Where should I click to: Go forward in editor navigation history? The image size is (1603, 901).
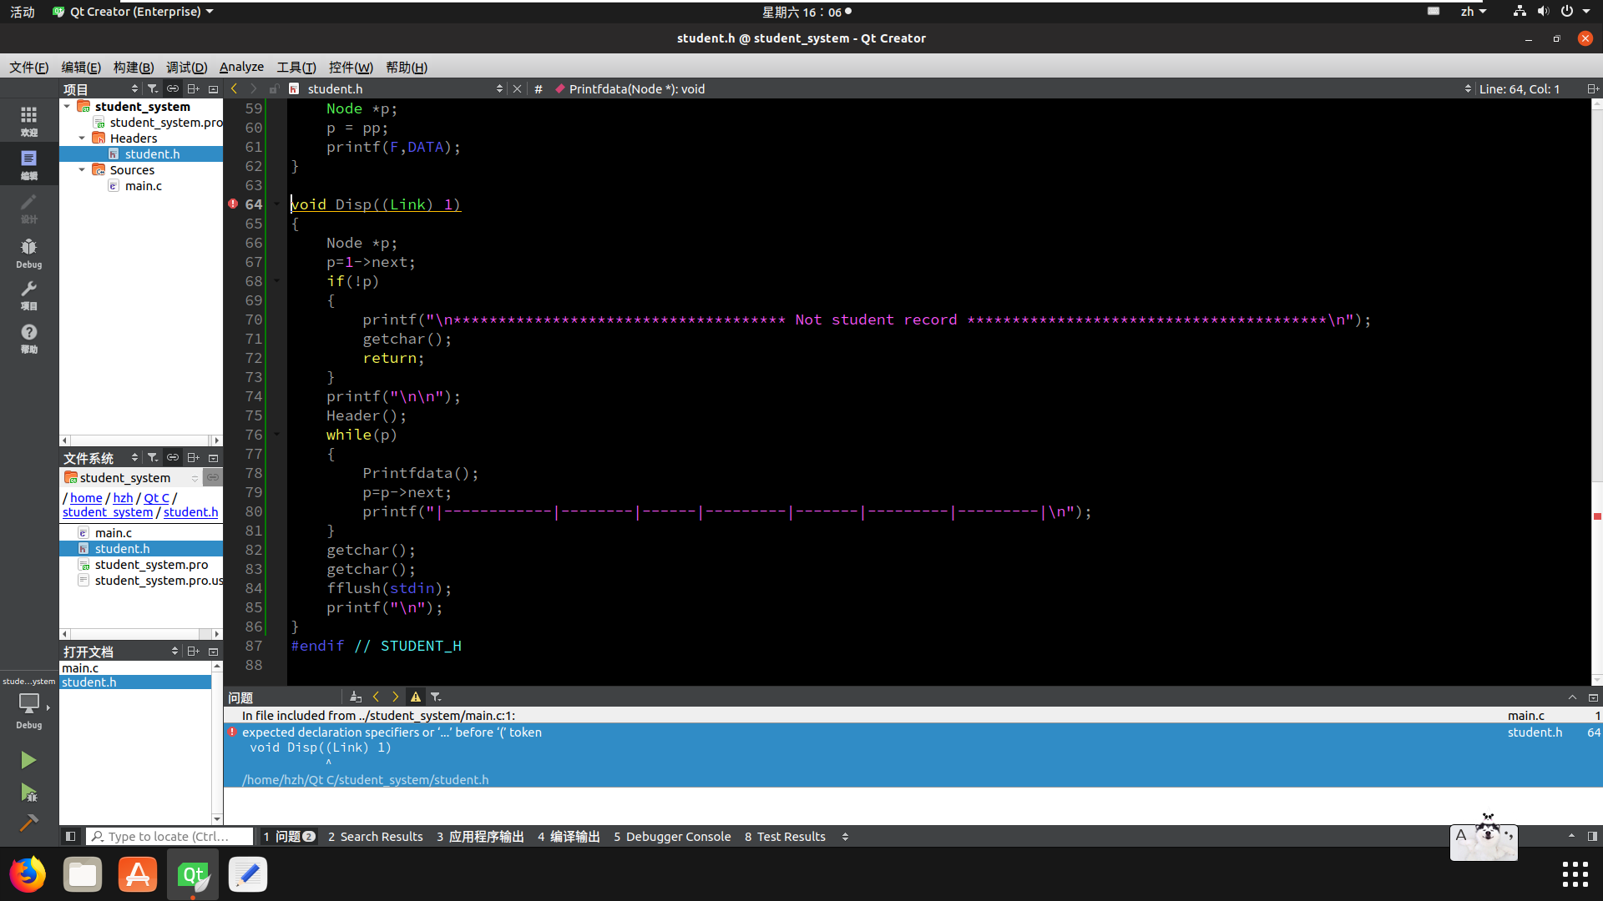(254, 88)
